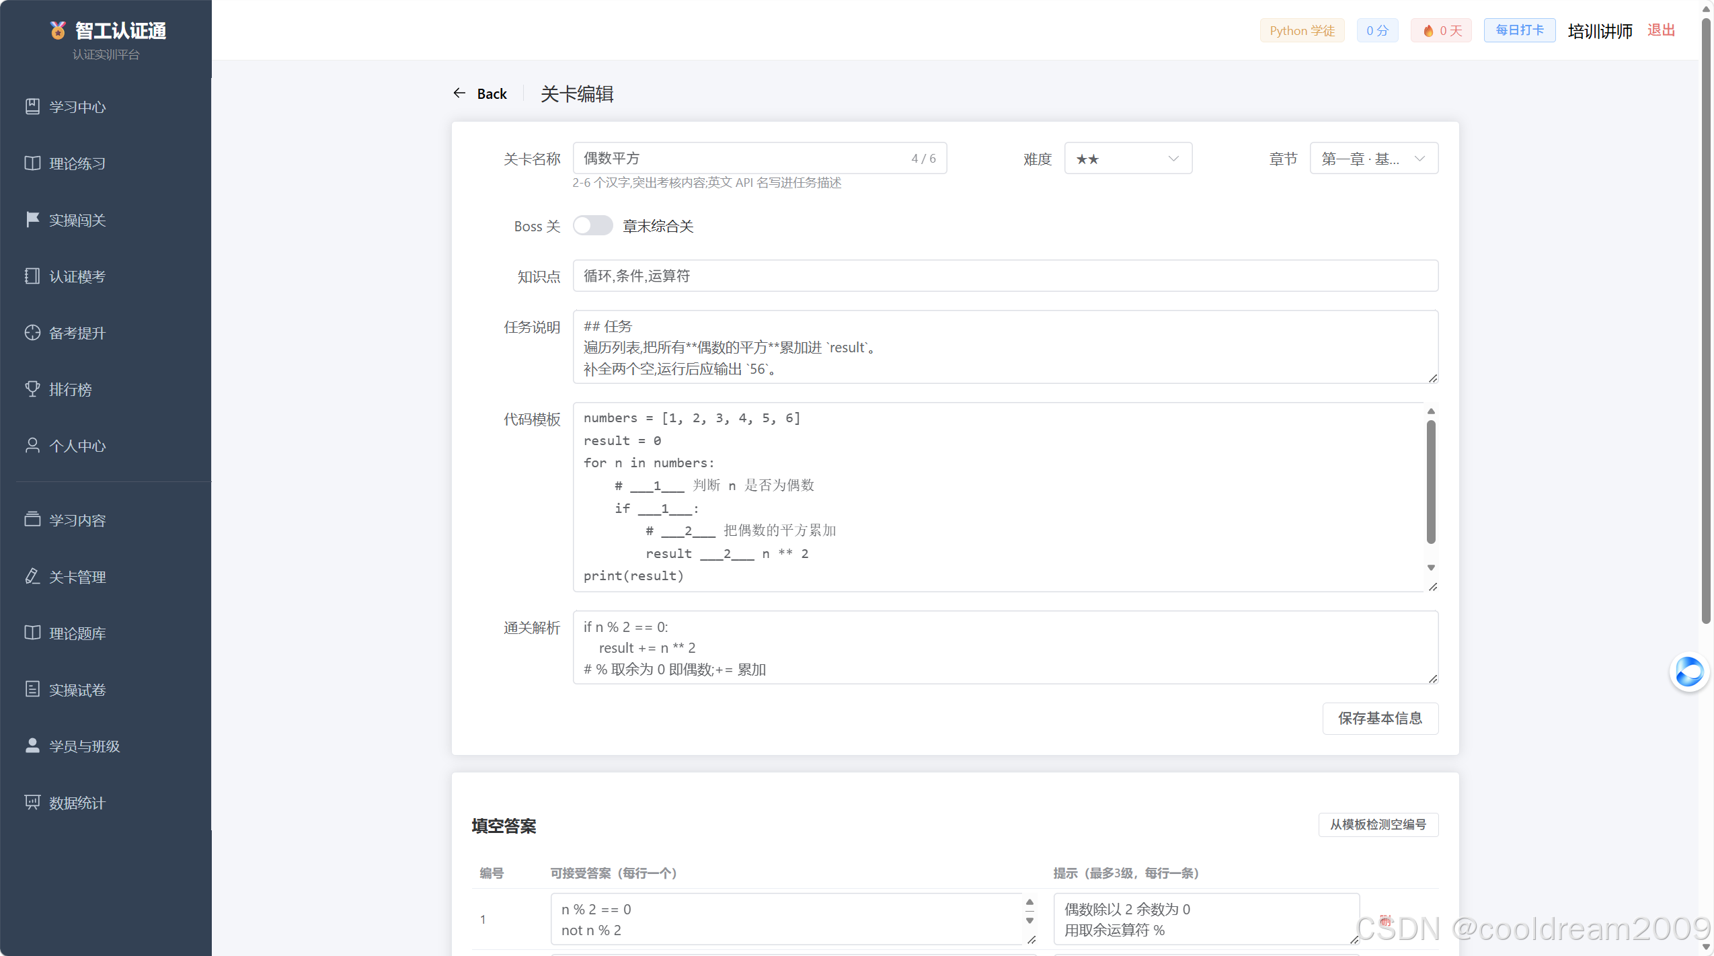Click the 理论练习 book icon in the sidebar

click(x=32, y=163)
